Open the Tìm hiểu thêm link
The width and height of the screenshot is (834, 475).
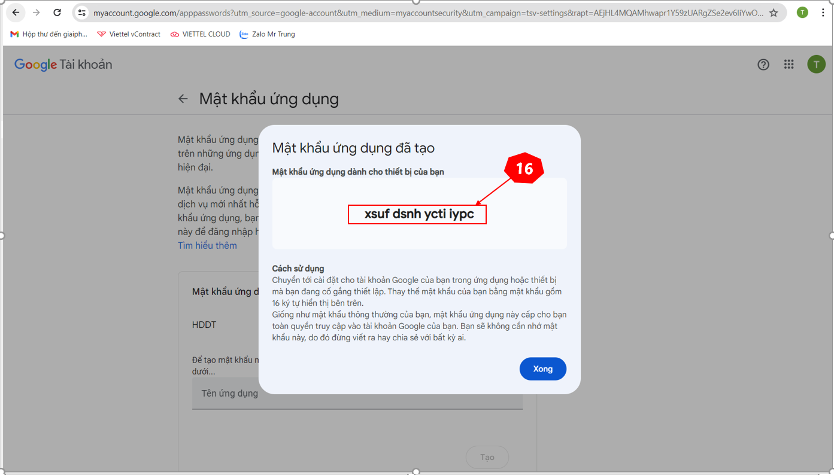click(x=207, y=245)
